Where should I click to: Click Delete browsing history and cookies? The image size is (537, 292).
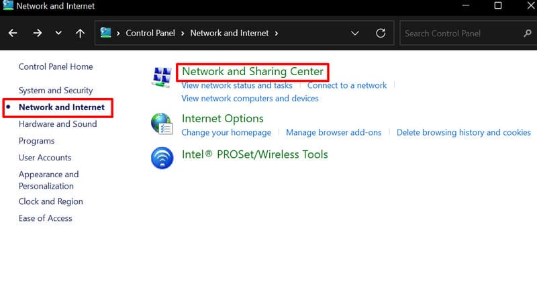coord(464,132)
